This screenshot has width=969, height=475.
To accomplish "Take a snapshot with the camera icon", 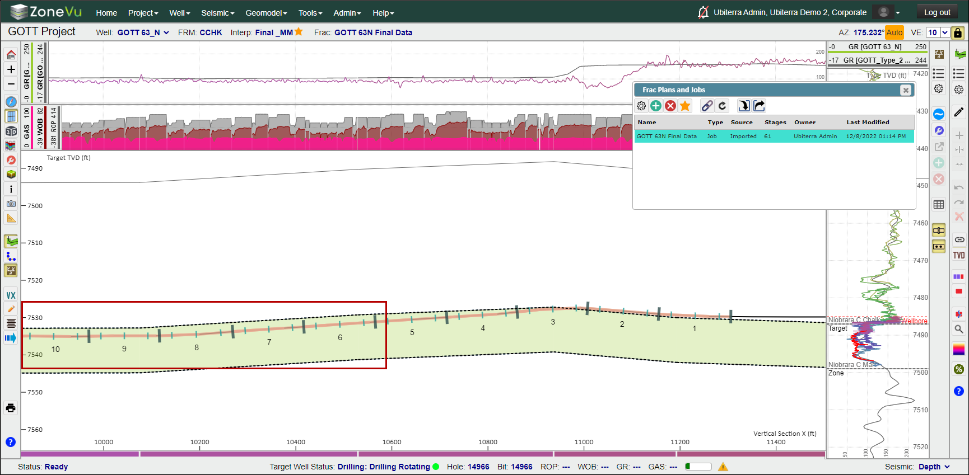I will [11, 204].
